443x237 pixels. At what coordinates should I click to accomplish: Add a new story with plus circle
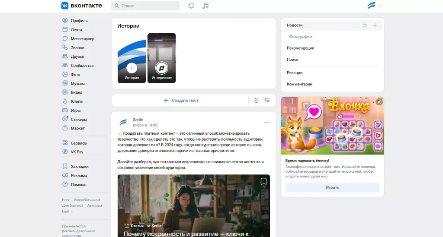[132, 68]
